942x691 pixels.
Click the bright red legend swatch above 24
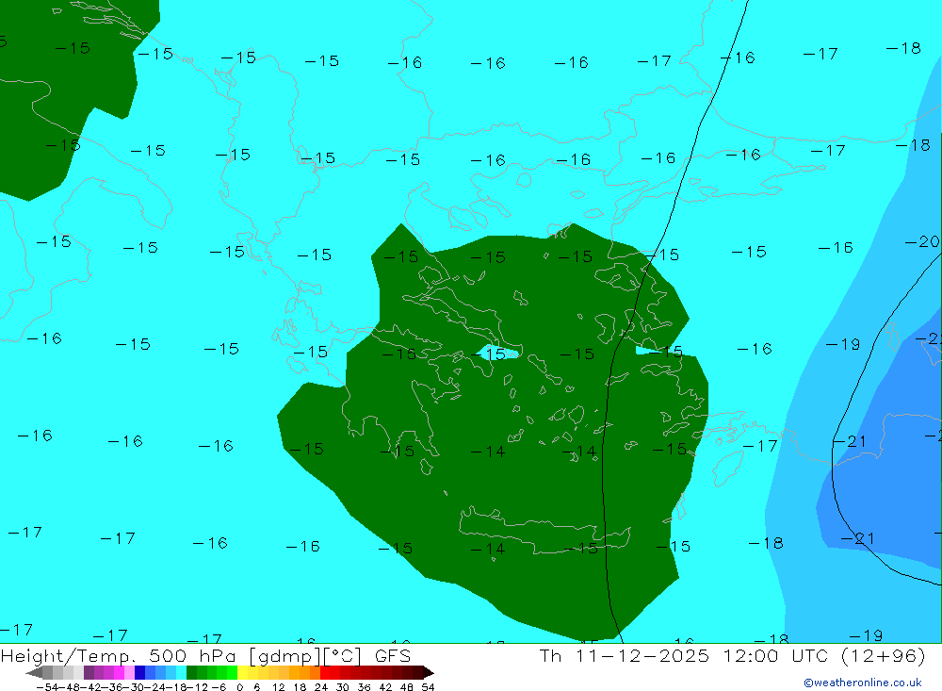(325, 672)
